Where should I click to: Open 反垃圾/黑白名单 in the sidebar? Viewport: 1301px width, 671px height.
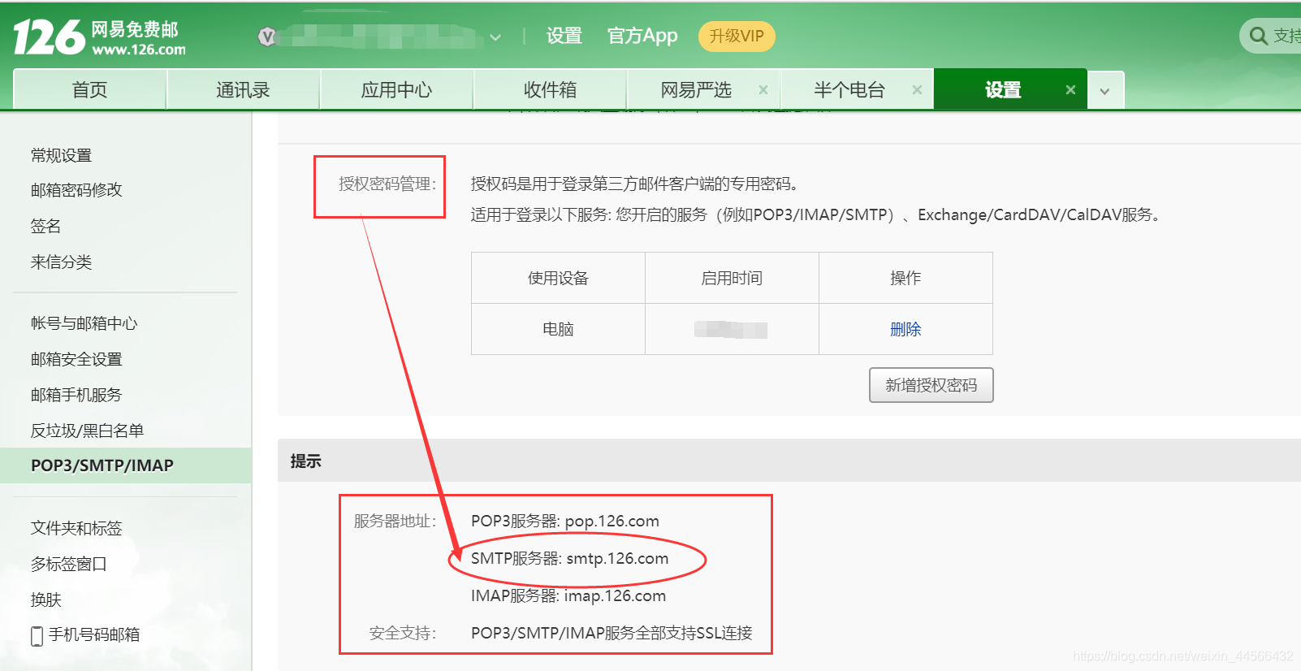[87, 431]
